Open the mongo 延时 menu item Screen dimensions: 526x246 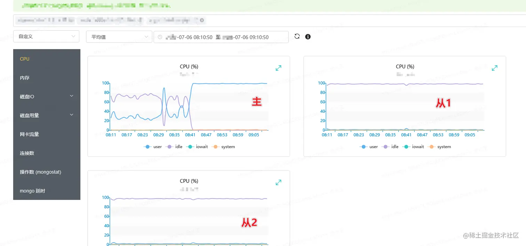coord(47,190)
